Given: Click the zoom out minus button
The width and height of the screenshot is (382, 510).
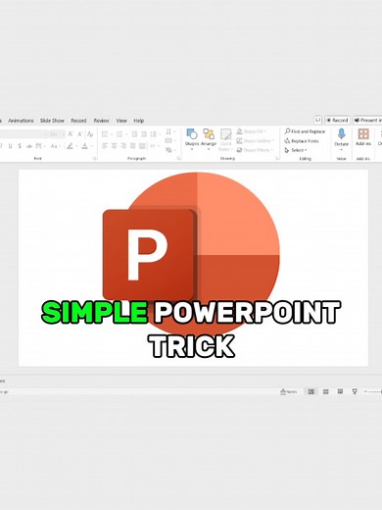Looking at the screenshot, I should click(365, 391).
